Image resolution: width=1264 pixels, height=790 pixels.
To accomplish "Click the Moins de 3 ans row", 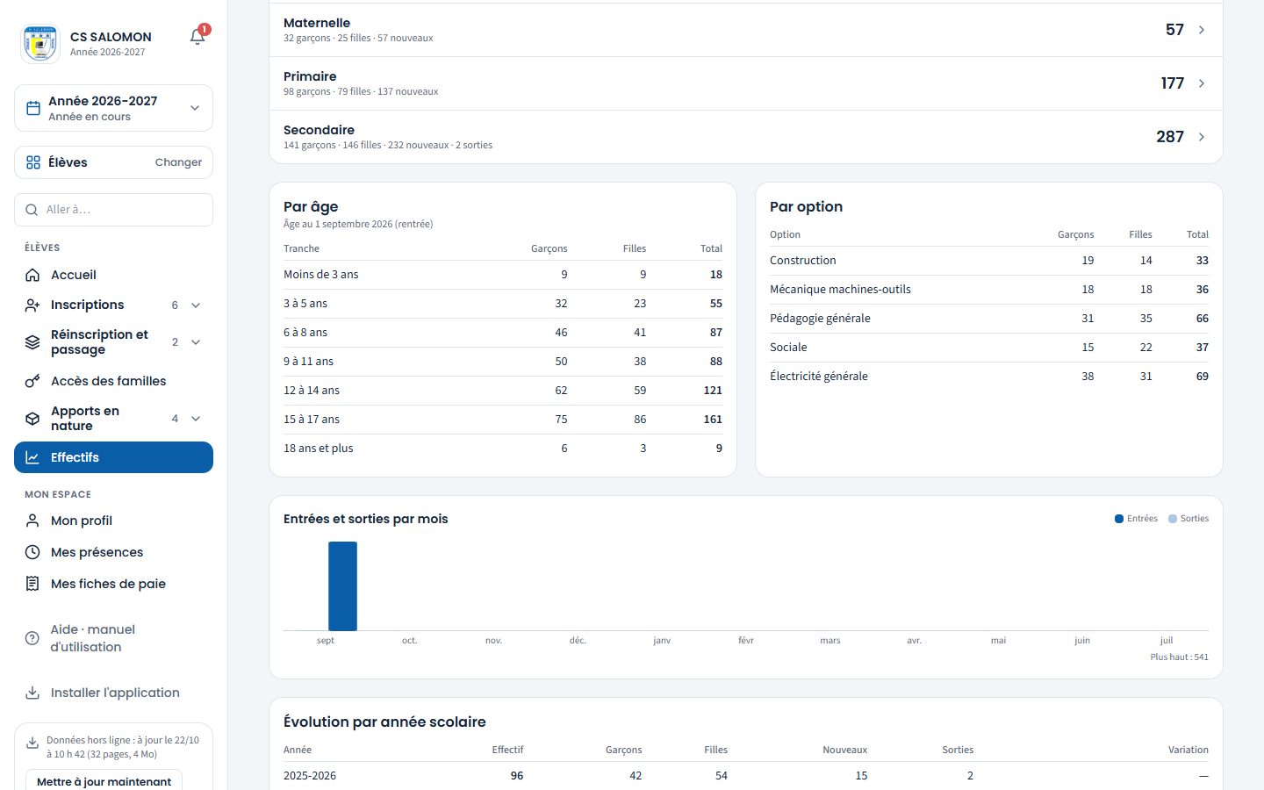I will 503,275.
